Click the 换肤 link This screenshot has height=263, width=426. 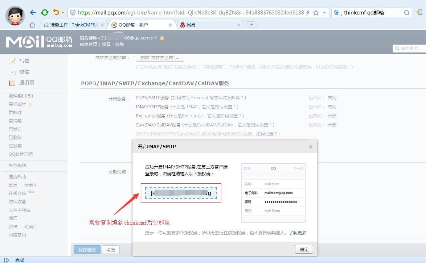120,45
